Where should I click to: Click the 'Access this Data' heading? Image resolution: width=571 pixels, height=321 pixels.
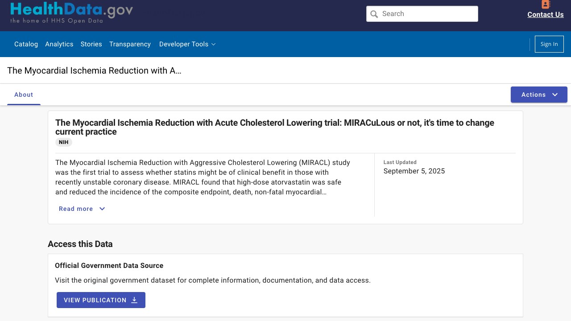[x=80, y=244]
